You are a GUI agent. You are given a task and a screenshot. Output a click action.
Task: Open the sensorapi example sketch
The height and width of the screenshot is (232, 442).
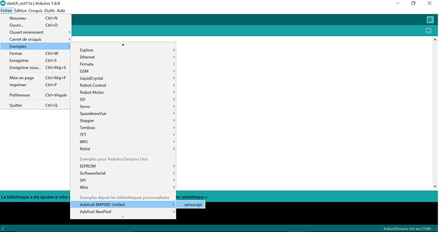point(191,204)
